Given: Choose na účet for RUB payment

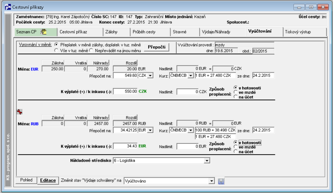Looking at the screenshot, I should pyautogui.click(x=235, y=151).
